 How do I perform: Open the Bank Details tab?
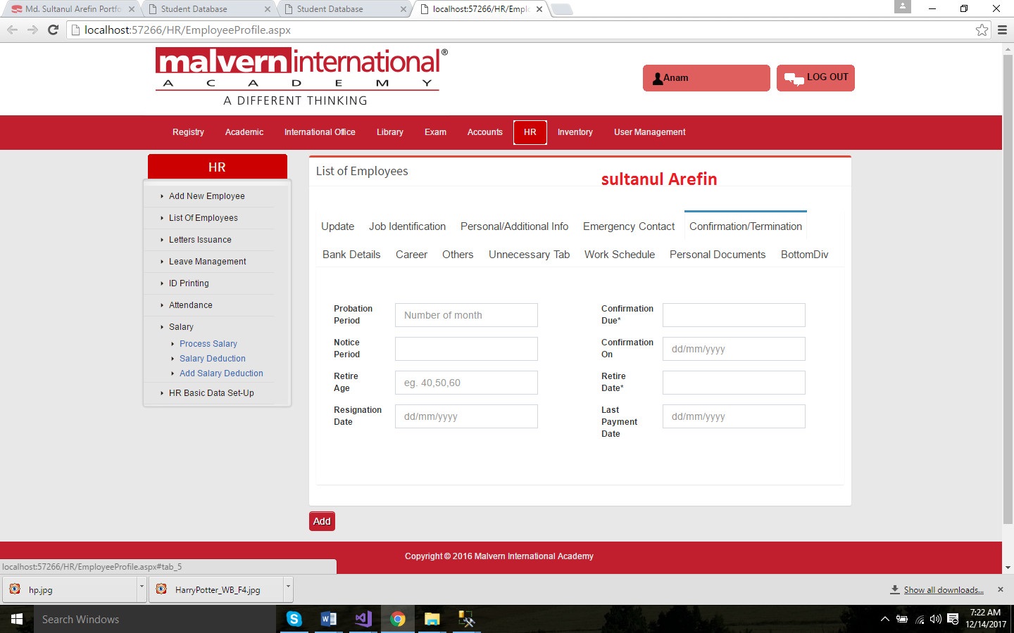[351, 255]
